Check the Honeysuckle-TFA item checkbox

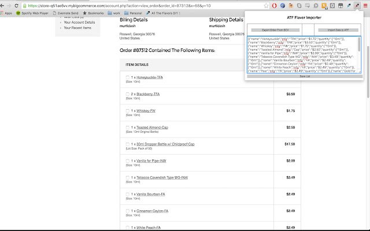coord(127,77)
